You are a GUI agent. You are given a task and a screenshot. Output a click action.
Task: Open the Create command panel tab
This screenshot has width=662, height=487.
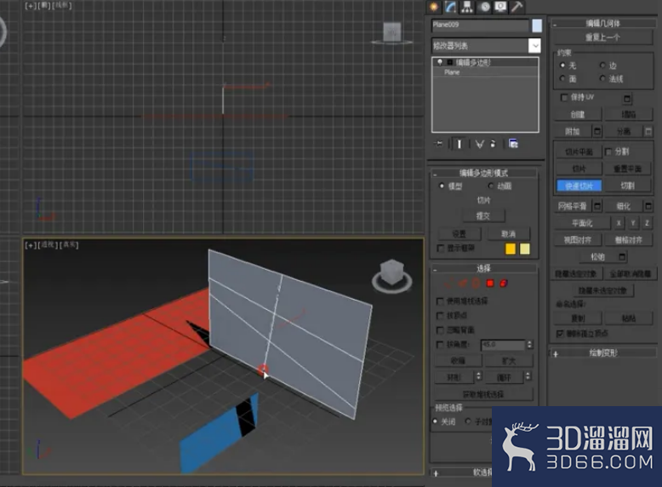(434, 7)
